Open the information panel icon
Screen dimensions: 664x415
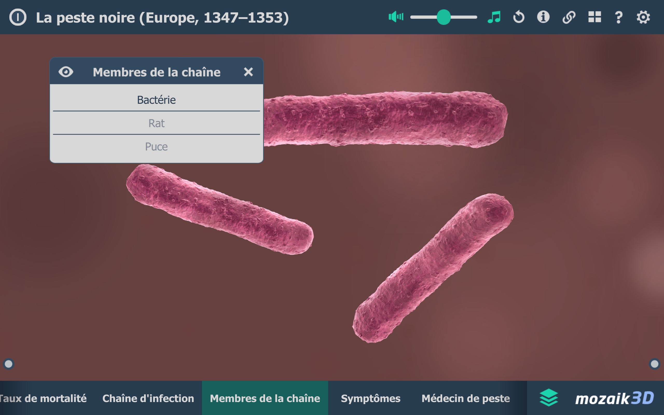pyautogui.click(x=543, y=17)
